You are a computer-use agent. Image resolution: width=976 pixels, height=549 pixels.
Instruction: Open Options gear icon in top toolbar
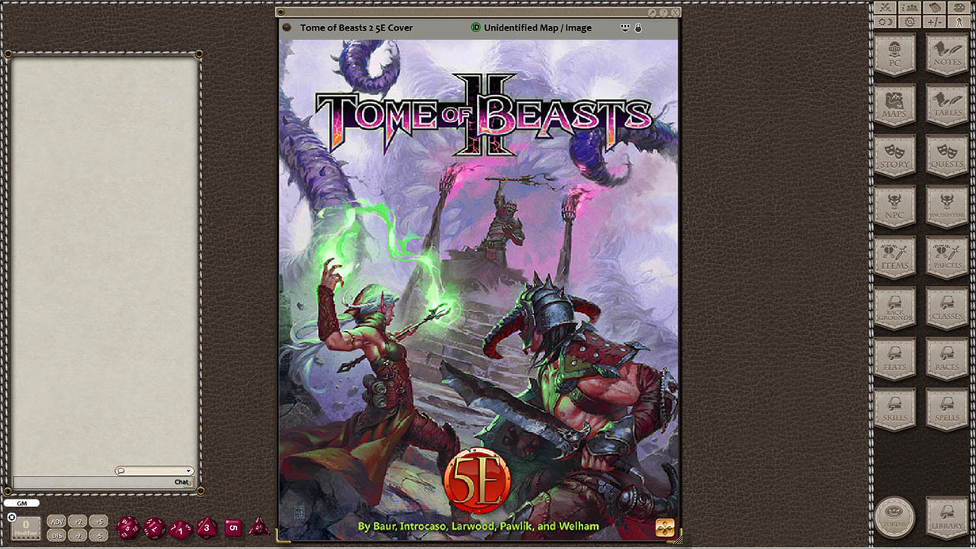(x=909, y=22)
